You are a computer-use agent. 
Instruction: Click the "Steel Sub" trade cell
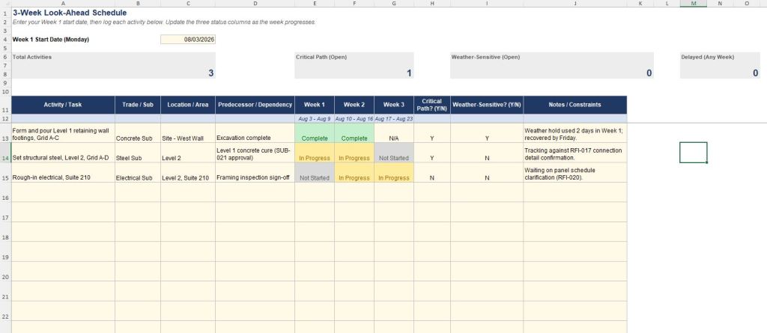(138, 153)
